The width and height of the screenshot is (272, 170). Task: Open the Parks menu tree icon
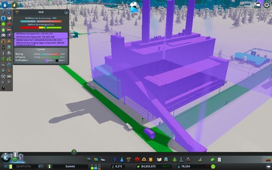tap(175, 159)
